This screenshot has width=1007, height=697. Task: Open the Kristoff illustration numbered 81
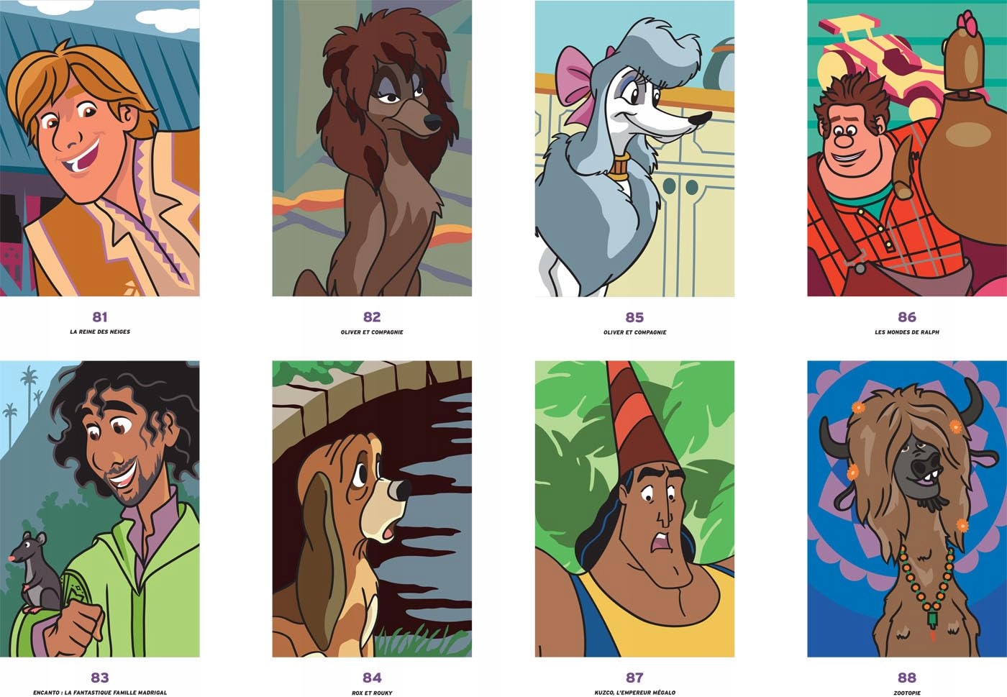100,148
